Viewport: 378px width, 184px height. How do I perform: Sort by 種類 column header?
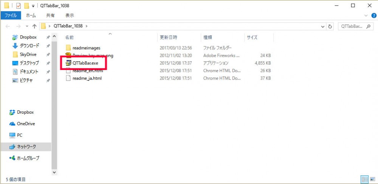coord(208,37)
